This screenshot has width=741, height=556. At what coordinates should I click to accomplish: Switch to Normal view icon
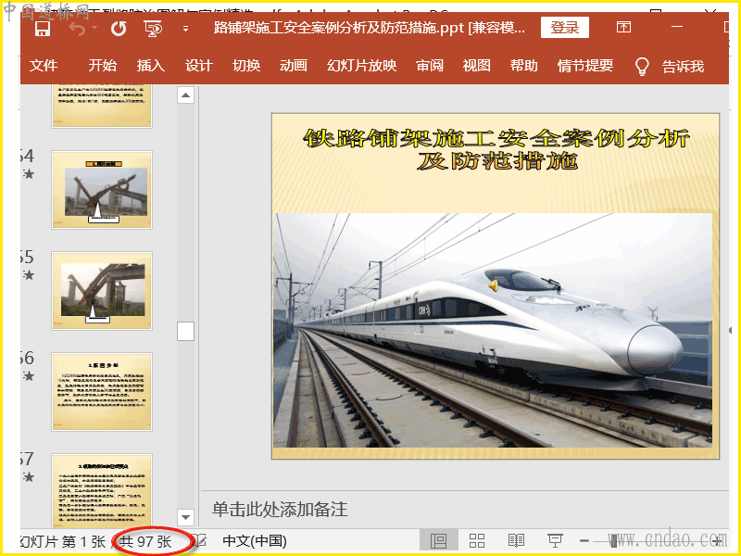[x=438, y=540]
